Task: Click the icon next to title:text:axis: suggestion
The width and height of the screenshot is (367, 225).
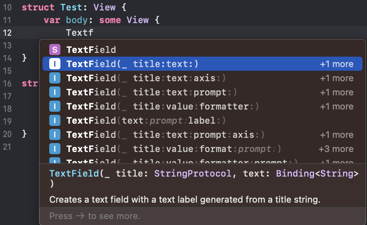Action: click(55, 78)
